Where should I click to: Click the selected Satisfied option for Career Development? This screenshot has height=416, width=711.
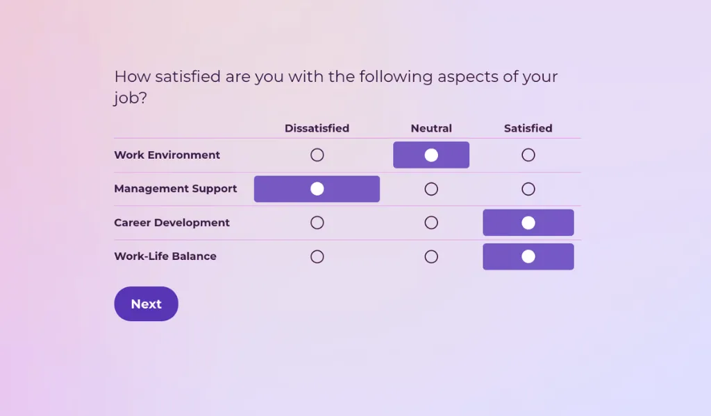528,223
